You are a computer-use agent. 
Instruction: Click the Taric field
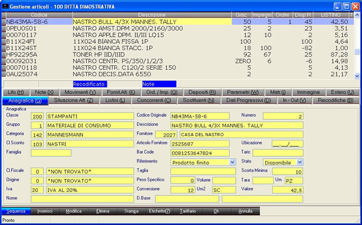click(278, 153)
